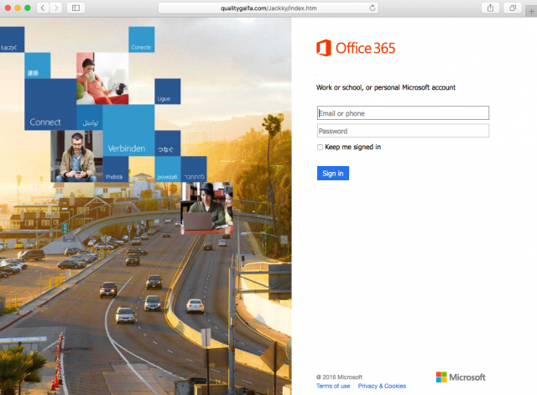Click the blue Sign in button
The width and height of the screenshot is (537, 395).
point(333,174)
